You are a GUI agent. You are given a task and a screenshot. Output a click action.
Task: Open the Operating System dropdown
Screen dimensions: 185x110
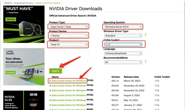(123, 27)
